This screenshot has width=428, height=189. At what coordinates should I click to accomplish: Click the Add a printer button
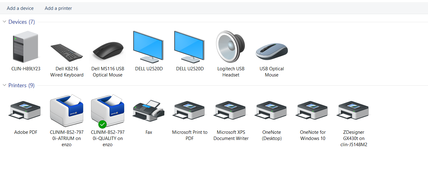tap(58, 8)
